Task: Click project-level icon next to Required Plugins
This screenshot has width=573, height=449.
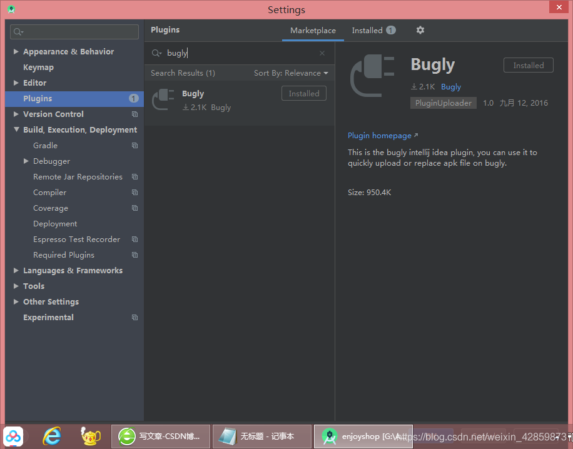Action: click(134, 255)
